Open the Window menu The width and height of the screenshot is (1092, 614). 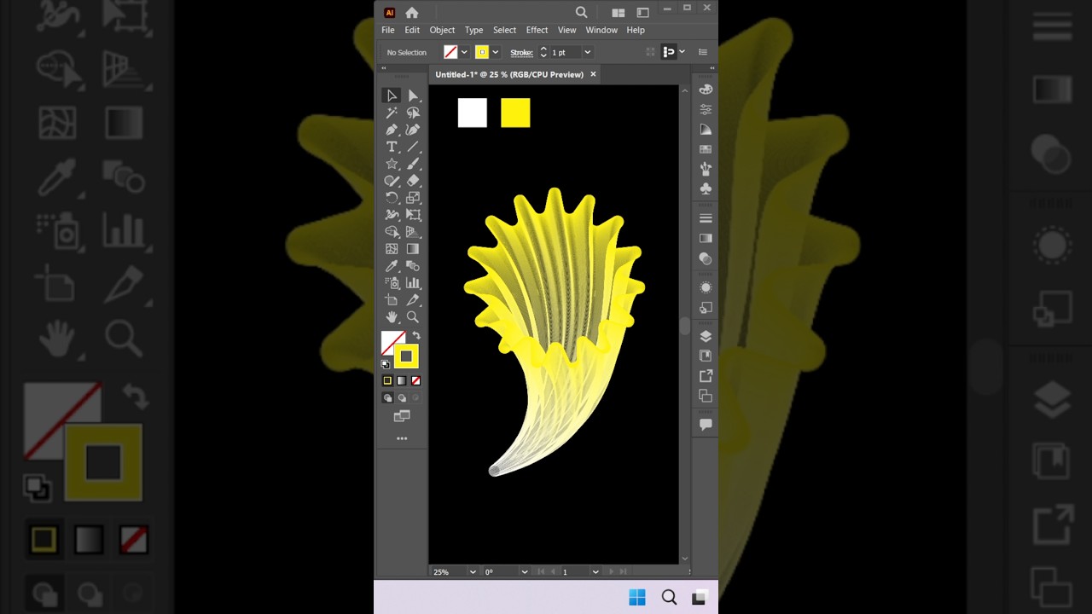click(601, 30)
